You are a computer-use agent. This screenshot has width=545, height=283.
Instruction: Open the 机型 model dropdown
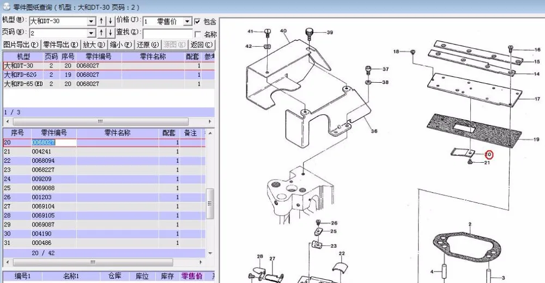tap(91, 22)
